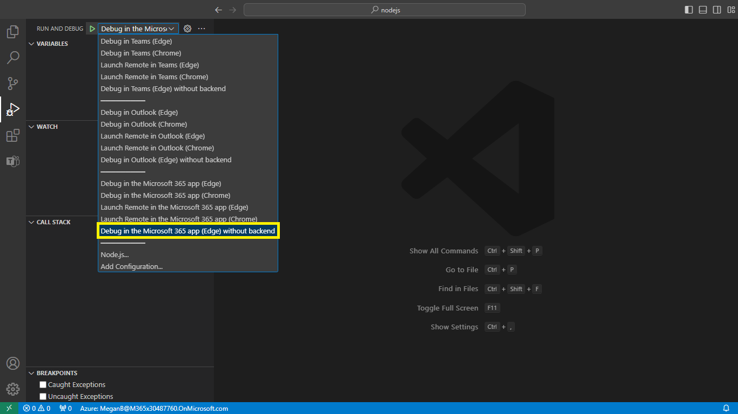Open the Extensions view icon

tap(13, 135)
